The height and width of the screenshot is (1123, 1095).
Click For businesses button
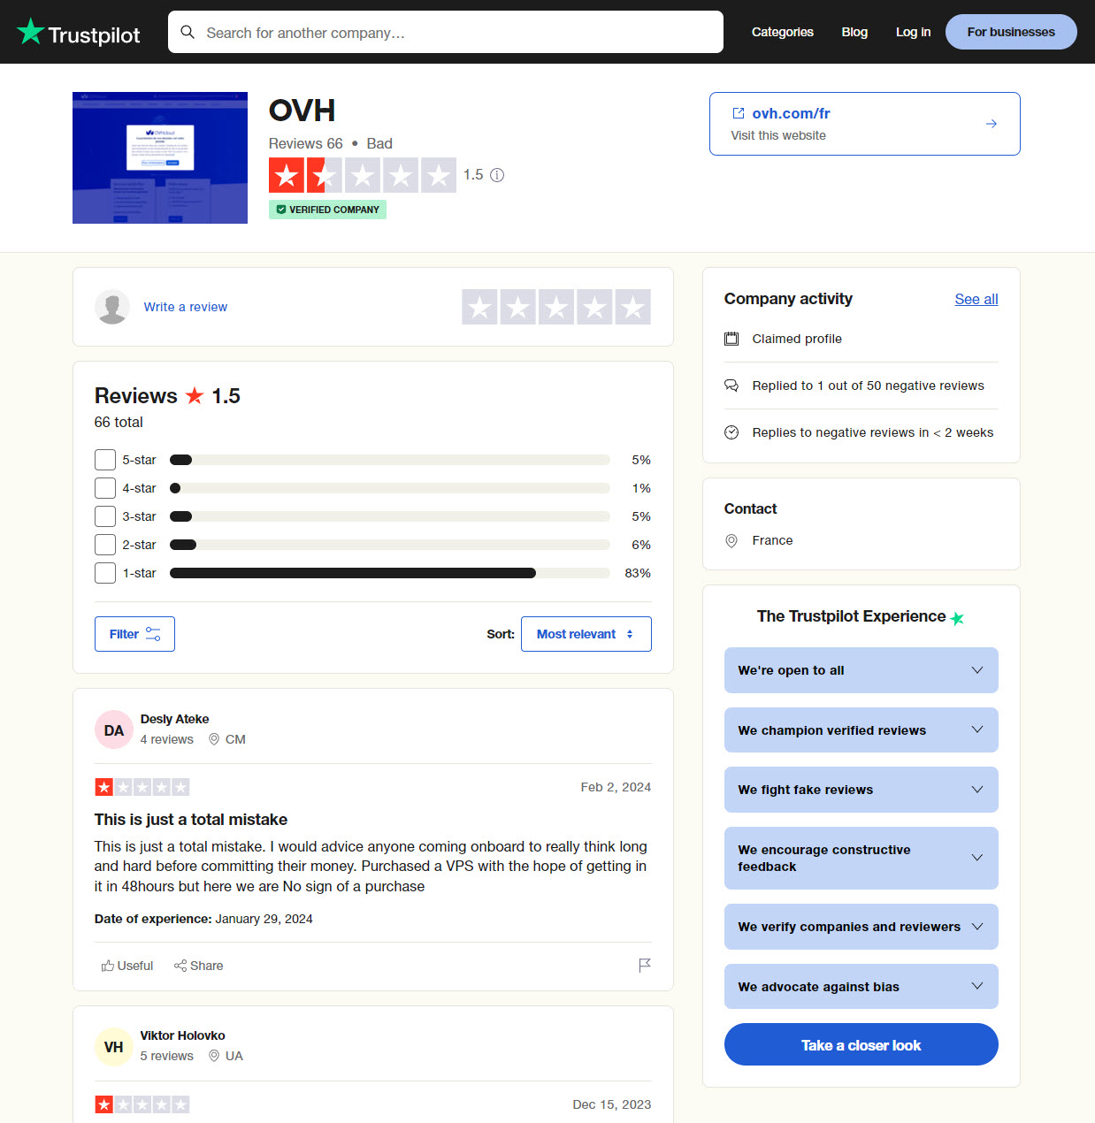[1011, 32]
